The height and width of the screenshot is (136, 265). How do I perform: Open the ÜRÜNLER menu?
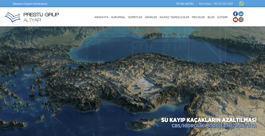click(151, 17)
